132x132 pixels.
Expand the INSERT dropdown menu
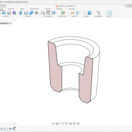tap(87, 16)
